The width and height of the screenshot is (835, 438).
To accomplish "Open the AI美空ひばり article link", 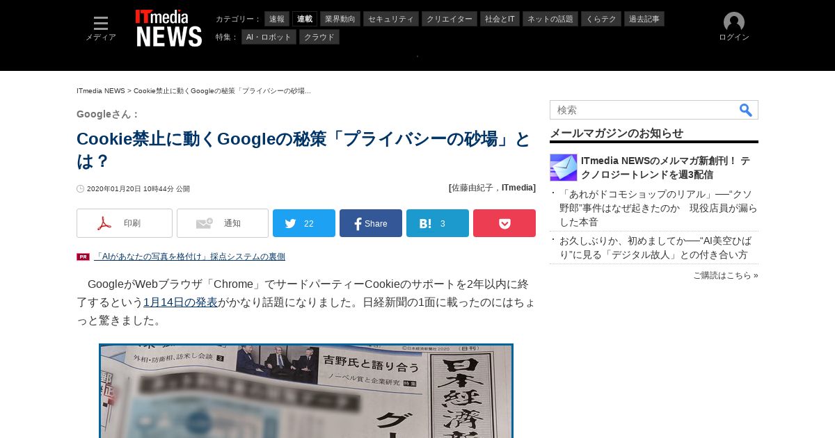I will (x=655, y=248).
